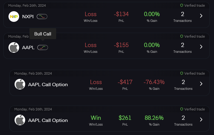The width and height of the screenshot is (214, 135).
Task: Click the NXPI company logo icon
Action: coord(13,16)
